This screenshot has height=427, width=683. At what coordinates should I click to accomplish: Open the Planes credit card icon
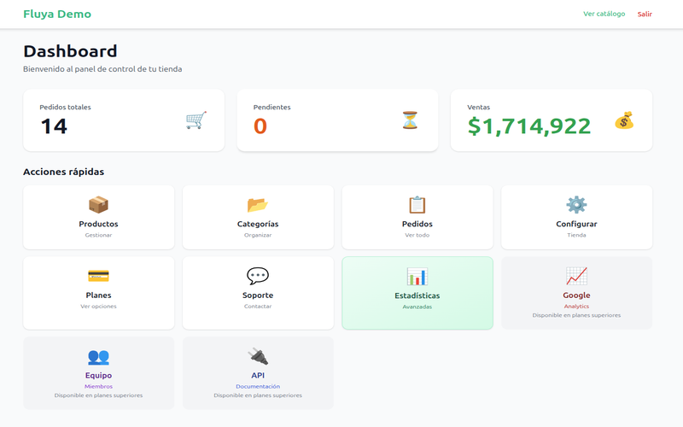click(98, 276)
